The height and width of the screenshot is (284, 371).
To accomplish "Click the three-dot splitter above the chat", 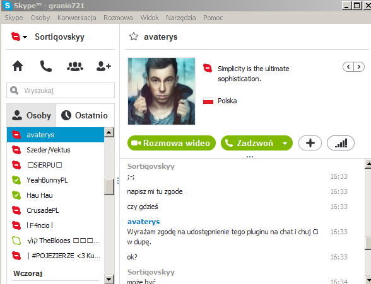I will (250, 157).
